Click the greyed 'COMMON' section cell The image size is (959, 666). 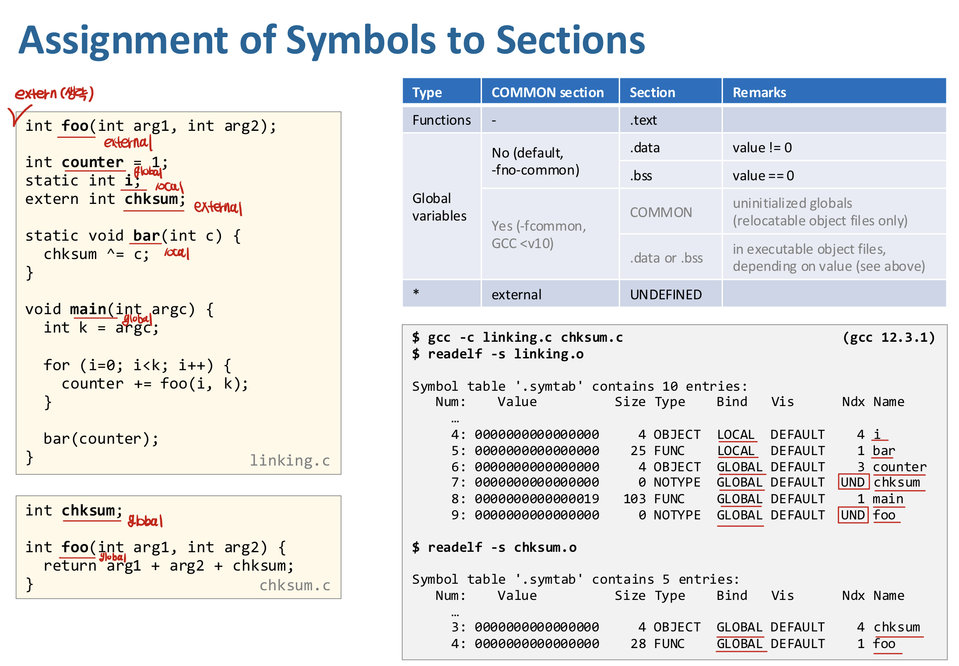pos(670,212)
